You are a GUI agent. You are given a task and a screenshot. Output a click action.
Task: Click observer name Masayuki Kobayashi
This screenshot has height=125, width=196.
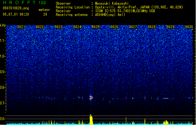click(112, 3)
